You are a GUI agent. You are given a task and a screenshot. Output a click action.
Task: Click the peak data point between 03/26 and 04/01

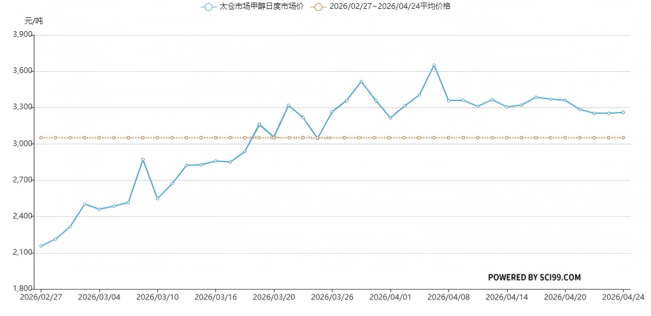361,81
